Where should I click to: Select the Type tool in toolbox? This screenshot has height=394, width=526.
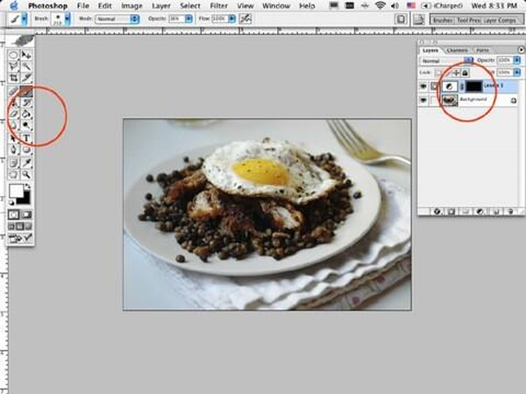click(26, 138)
